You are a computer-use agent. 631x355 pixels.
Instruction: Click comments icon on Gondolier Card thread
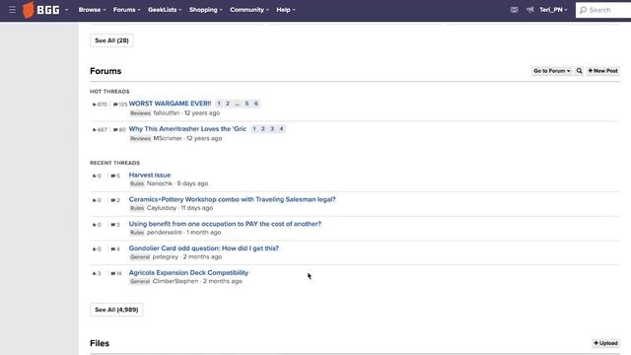(113, 249)
